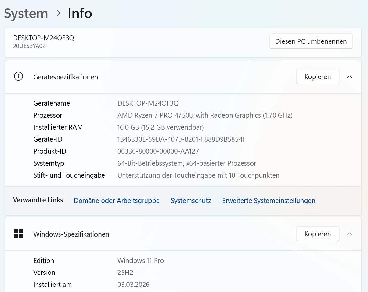Click the Toucheingabe value with 10 Touchpunkten

point(198,175)
